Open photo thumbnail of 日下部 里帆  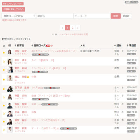click(x=10, y=89)
